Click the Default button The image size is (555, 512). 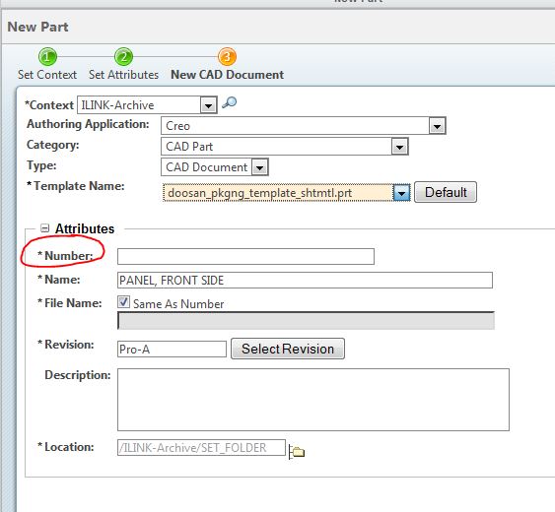coord(446,192)
